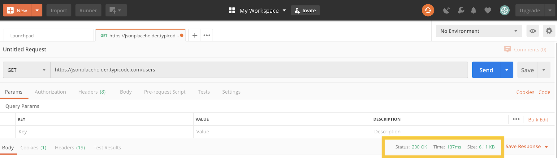Viewport: 557px width, 158px height.
Task: Open Comments (0)
Action: click(x=525, y=50)
